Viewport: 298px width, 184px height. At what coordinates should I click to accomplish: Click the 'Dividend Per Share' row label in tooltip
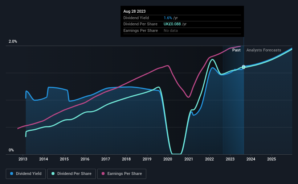(x=140, y=24)
